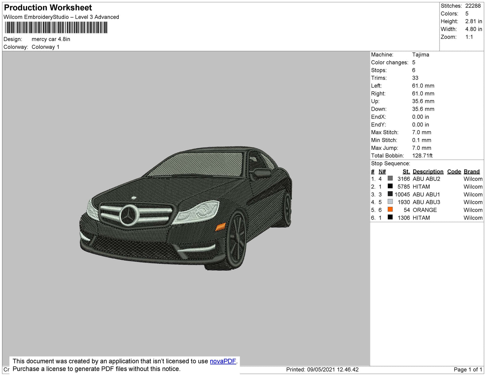Click the orange color swatch
This screenshot has width=486, height=376.
tap(390, 209)
